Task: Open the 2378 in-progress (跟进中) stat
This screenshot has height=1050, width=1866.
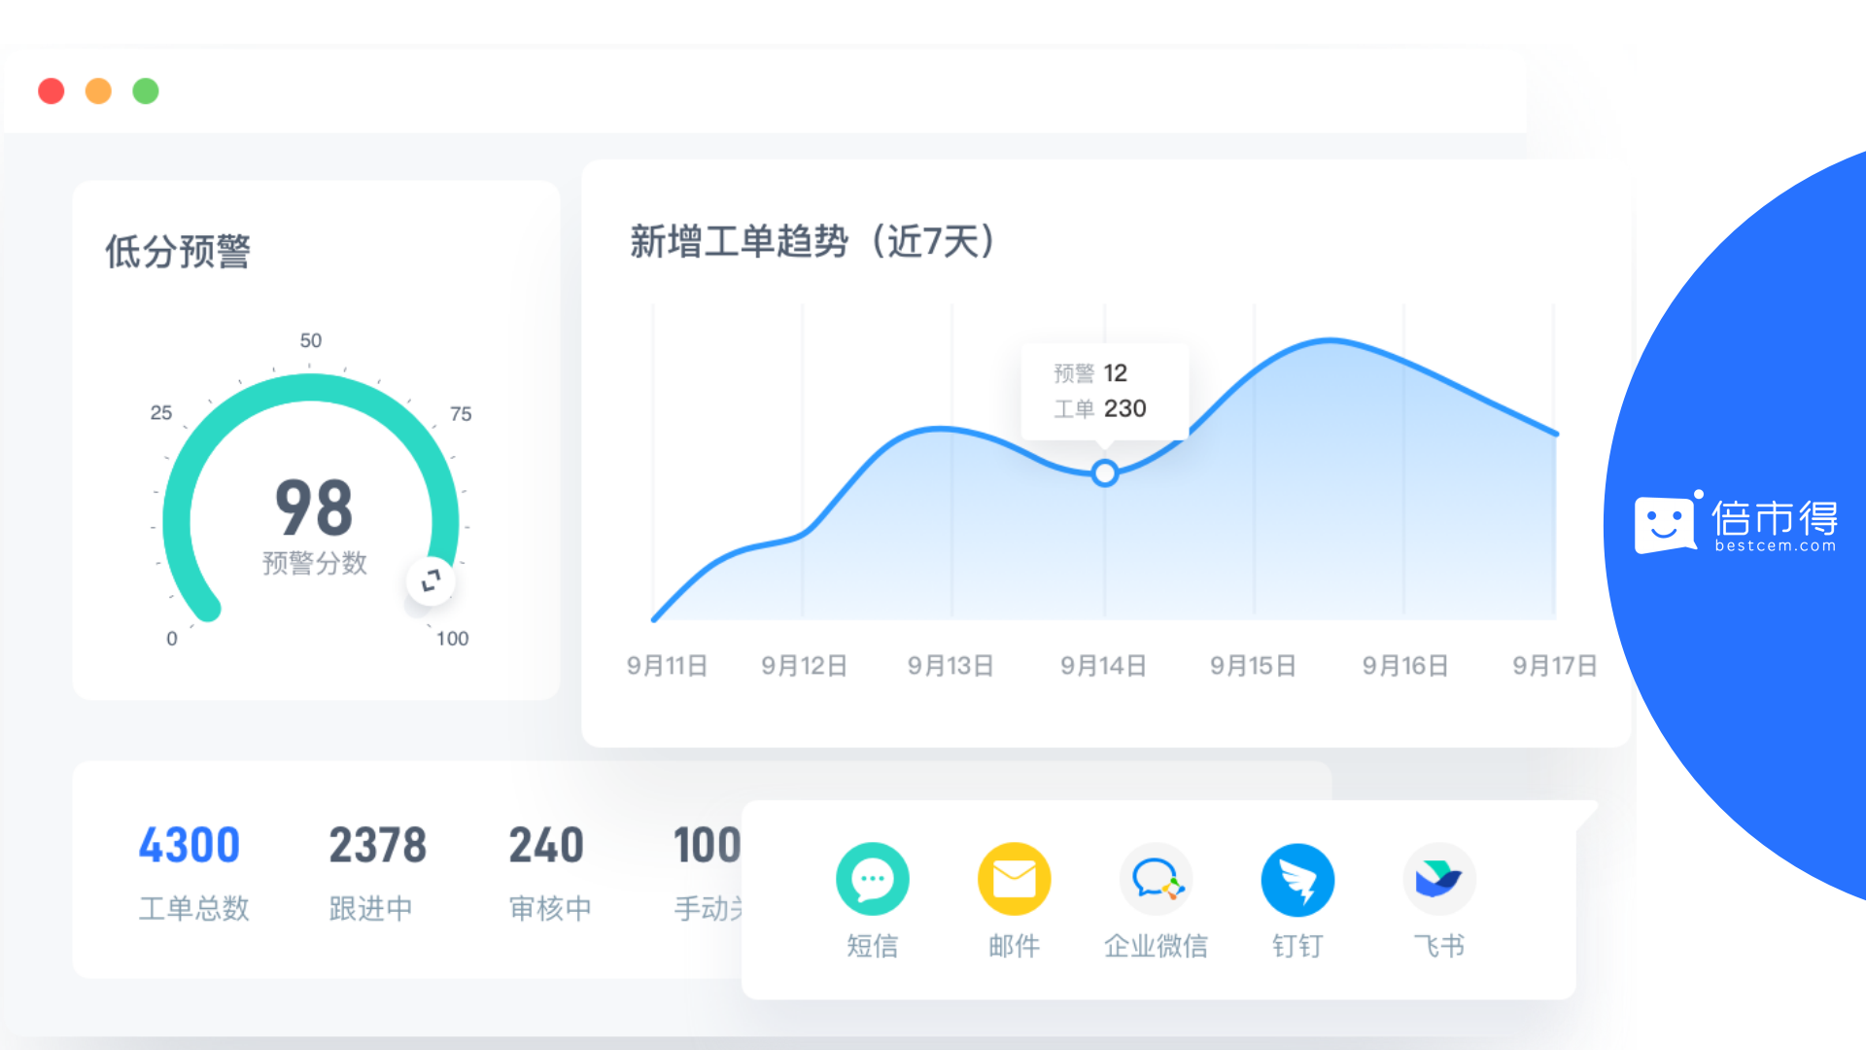Action: pyautogui.click(x=377, y=845)
